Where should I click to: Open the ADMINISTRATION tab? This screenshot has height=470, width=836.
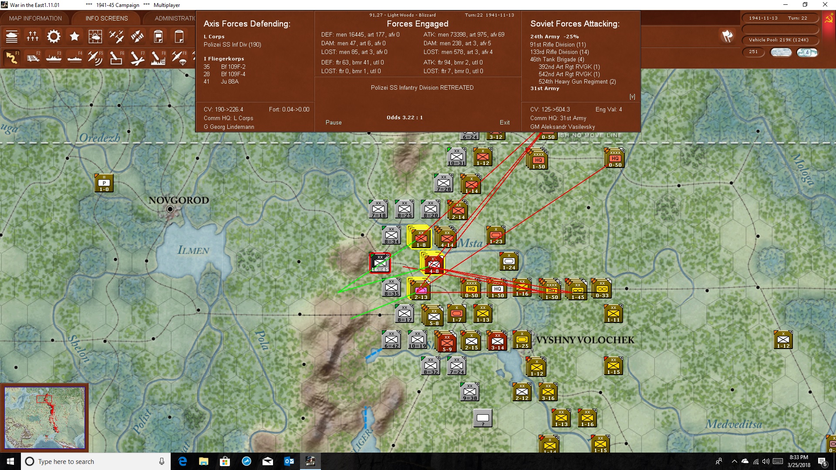[x=175, y=18]
